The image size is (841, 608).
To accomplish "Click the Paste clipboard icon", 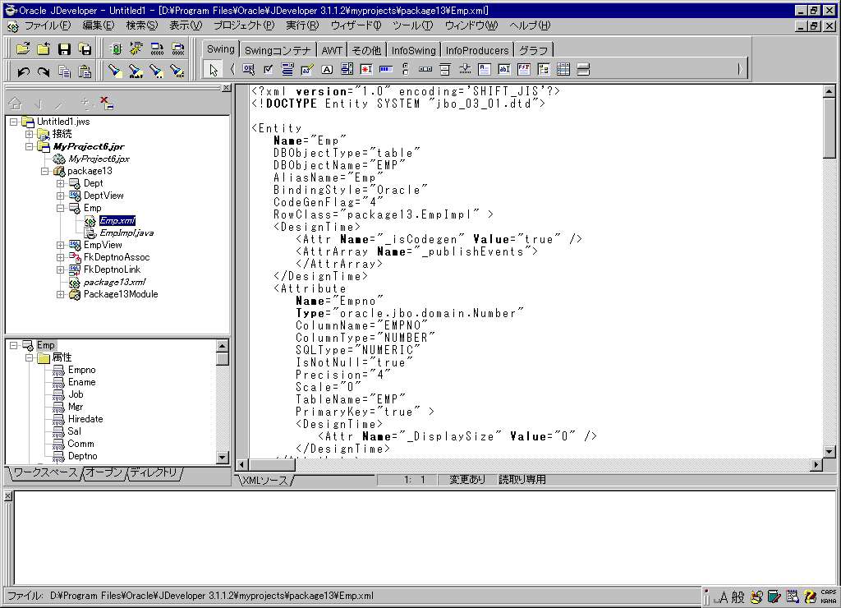I will 85,71.
